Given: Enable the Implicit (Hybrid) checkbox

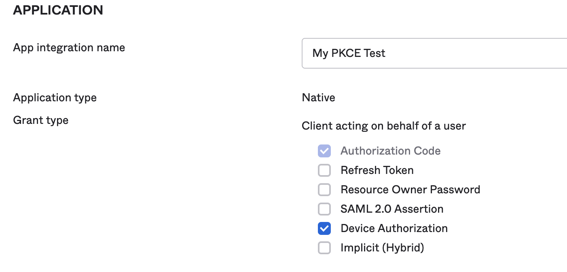Looking at the screenshot, I should point(324,248).
